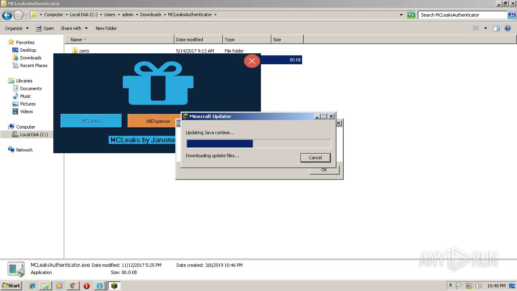517x291 pixels.
Task: Click the change view icon
Action: coord(476,28)
